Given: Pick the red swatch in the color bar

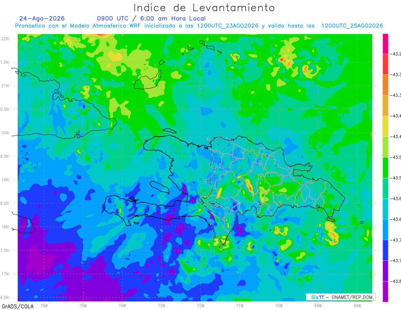Looking at the screenshot, I should tap(385, 64).
